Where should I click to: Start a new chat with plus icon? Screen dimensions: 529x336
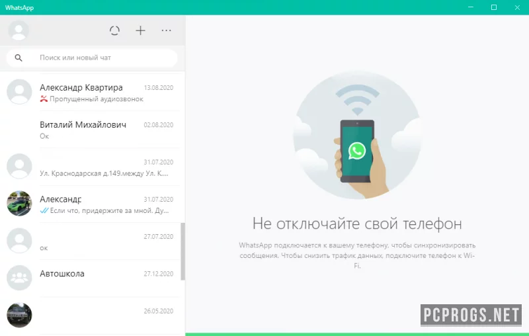[140, 30]
